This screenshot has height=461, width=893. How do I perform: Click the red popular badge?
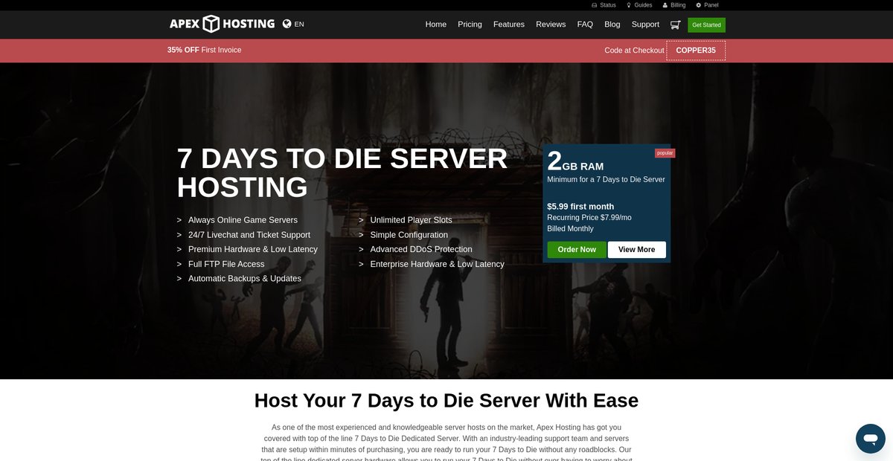tap(665, 153)
